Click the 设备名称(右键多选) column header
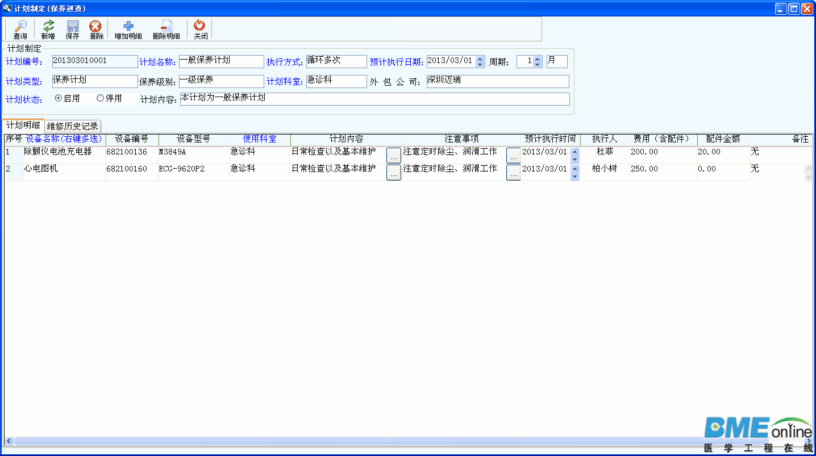 click(64, 139)
